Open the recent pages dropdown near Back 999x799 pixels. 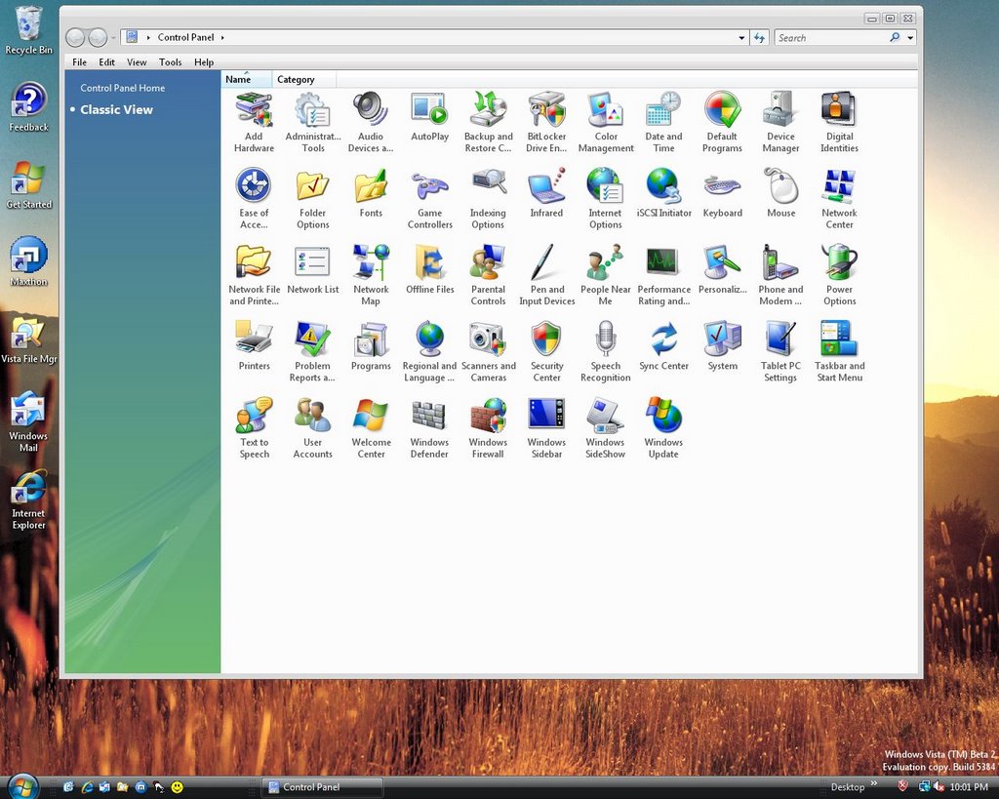point(114,38)
